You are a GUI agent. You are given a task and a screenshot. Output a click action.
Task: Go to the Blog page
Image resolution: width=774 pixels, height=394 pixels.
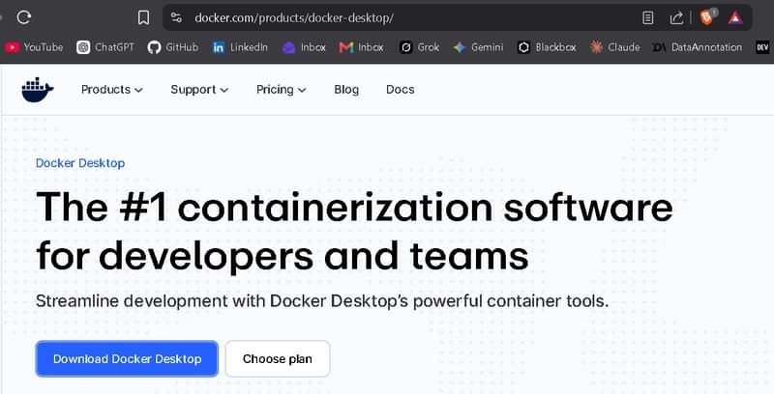(346, 90)
